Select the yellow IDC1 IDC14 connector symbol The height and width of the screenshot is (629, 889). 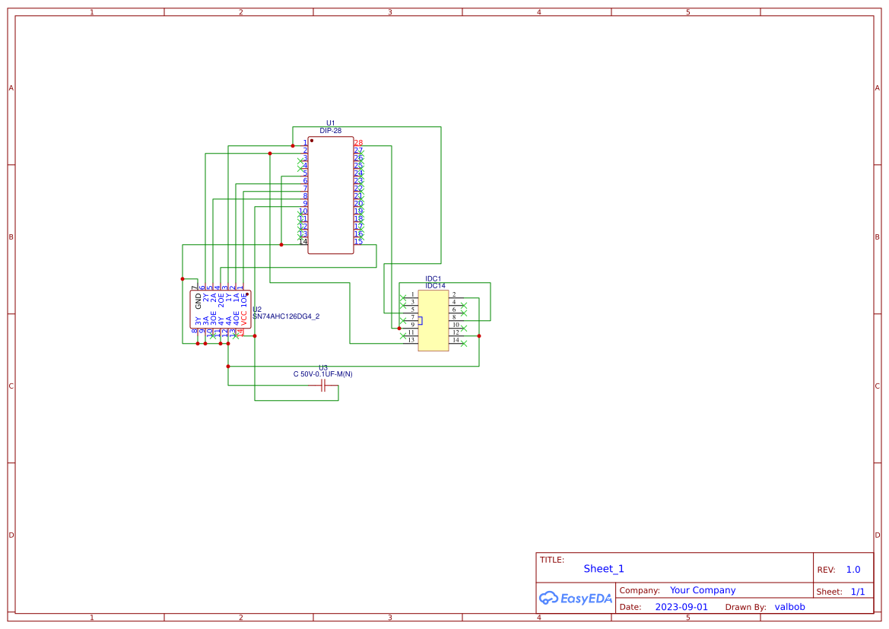click(433, 320)
